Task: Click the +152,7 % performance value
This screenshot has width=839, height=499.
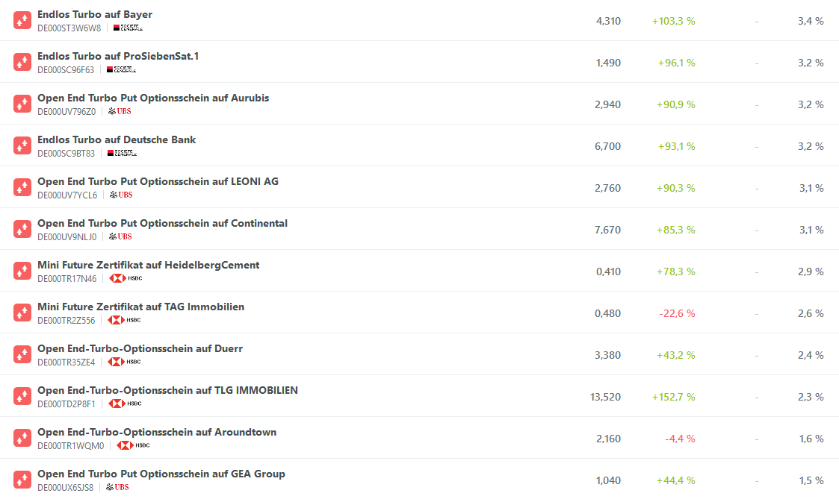Action: click(674, 396)
